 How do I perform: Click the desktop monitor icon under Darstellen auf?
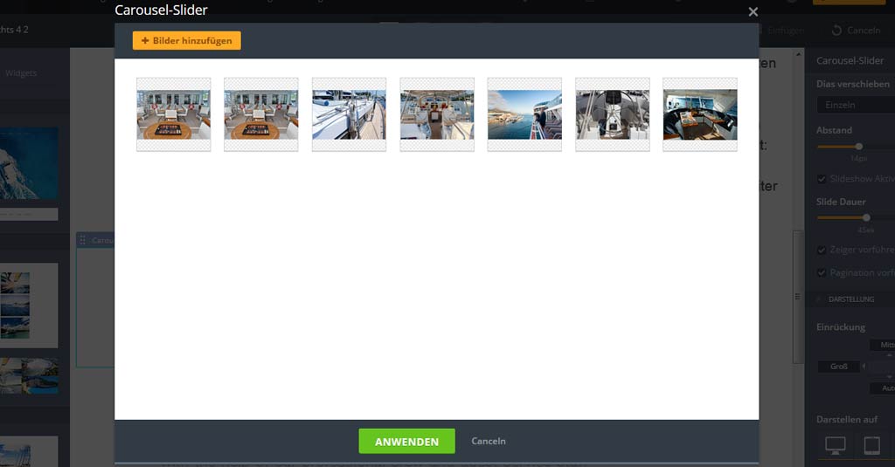pos(836,445)
